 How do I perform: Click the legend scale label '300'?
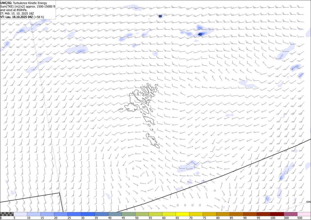[286, 218]
